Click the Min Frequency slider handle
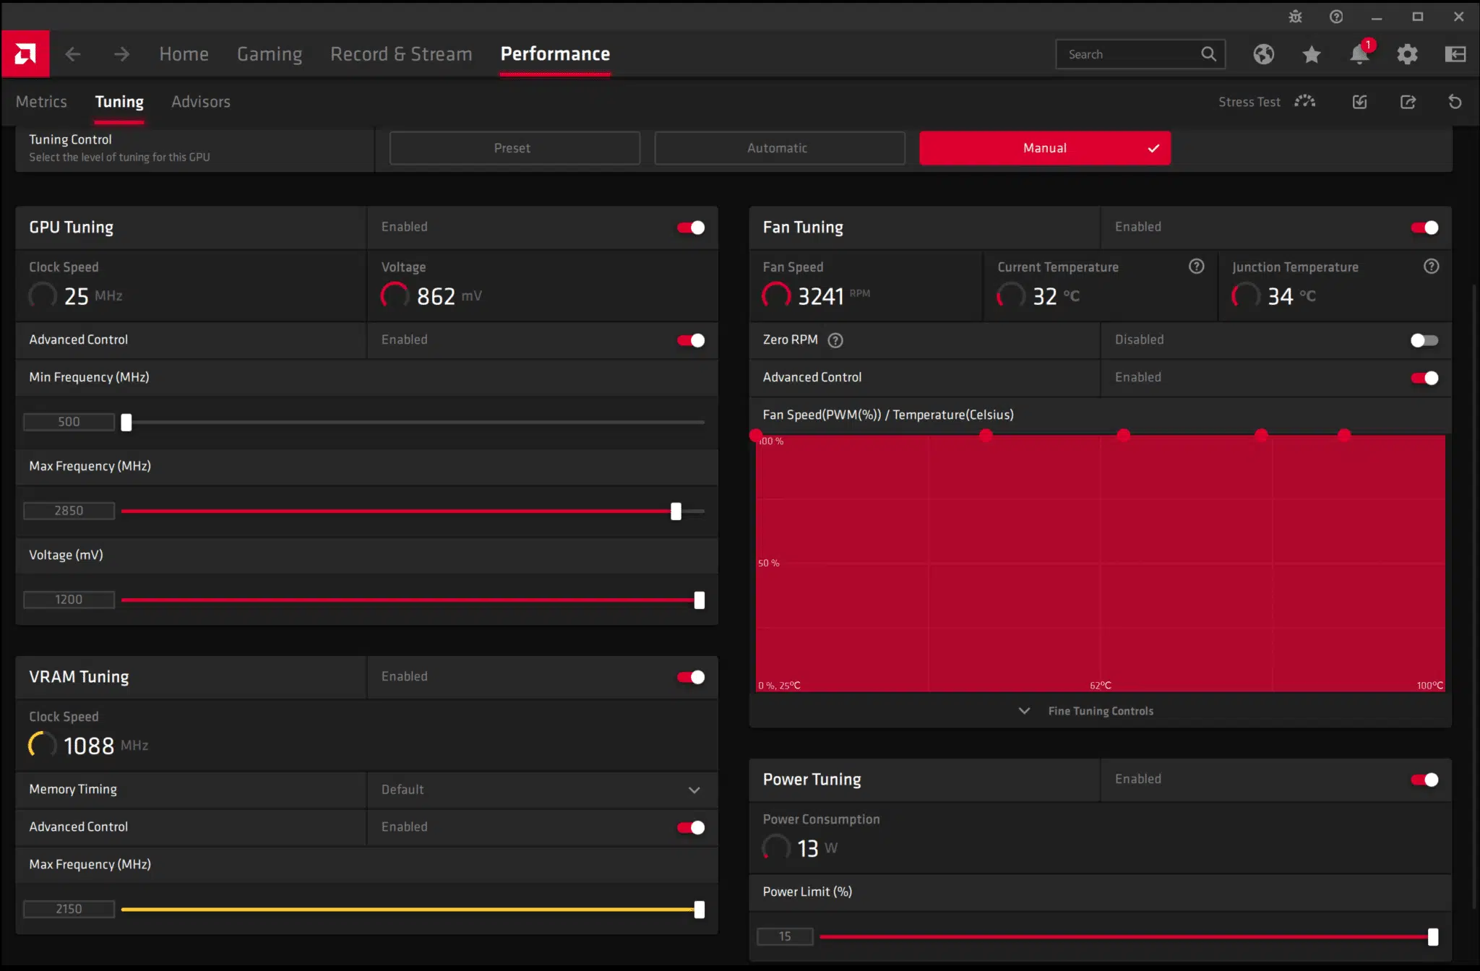 coord(126,422)
